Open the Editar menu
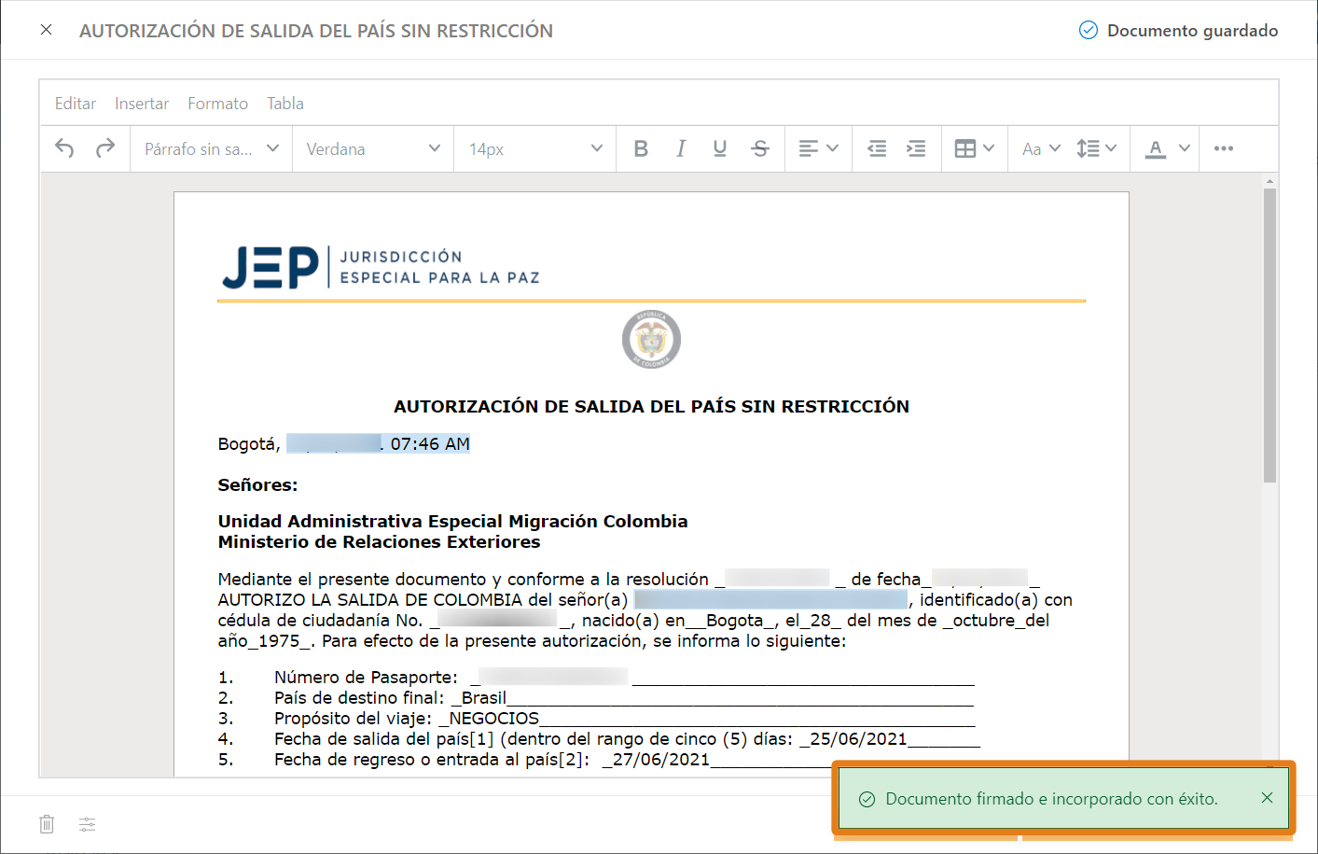Image resolution: width=1318 pixels, height=854 pixels. tap(76, 104)
